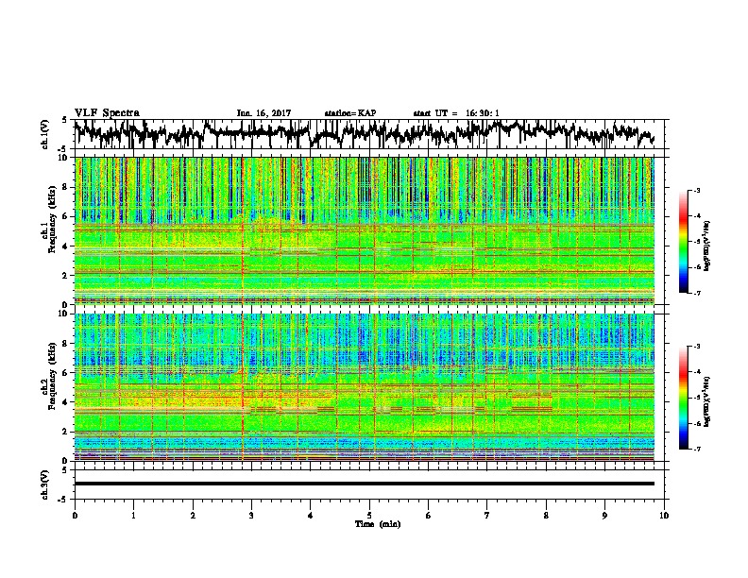Click the log(PSD) label beside ch.2 colorbar

click(x=706, y=401)
